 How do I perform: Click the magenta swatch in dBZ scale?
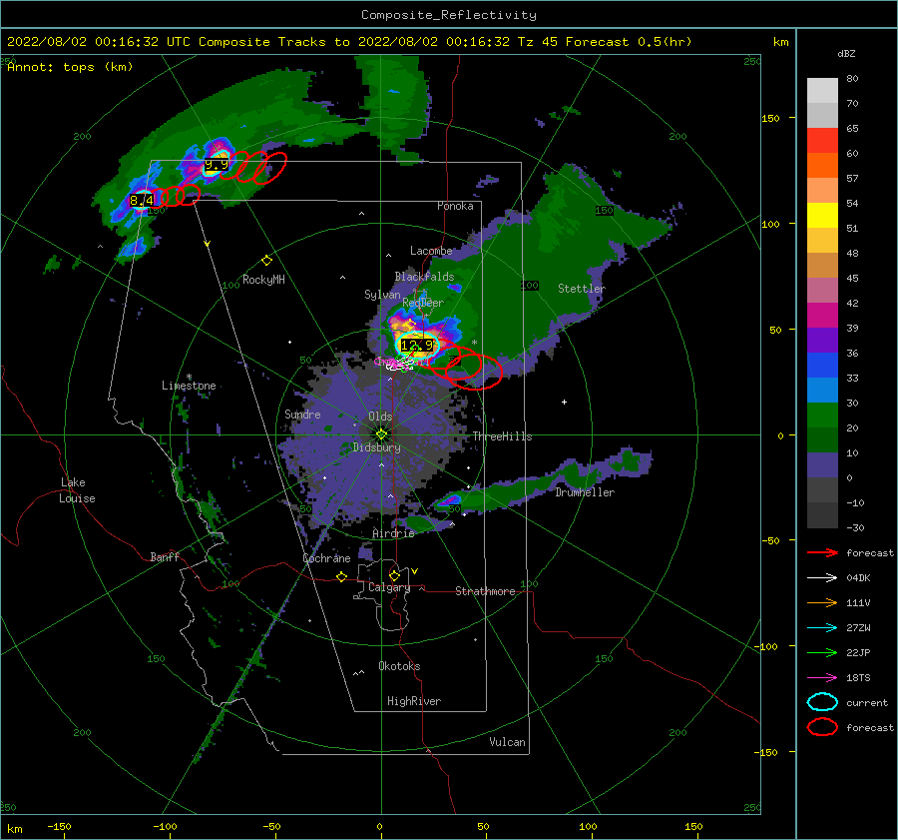(x=822, y=316)
